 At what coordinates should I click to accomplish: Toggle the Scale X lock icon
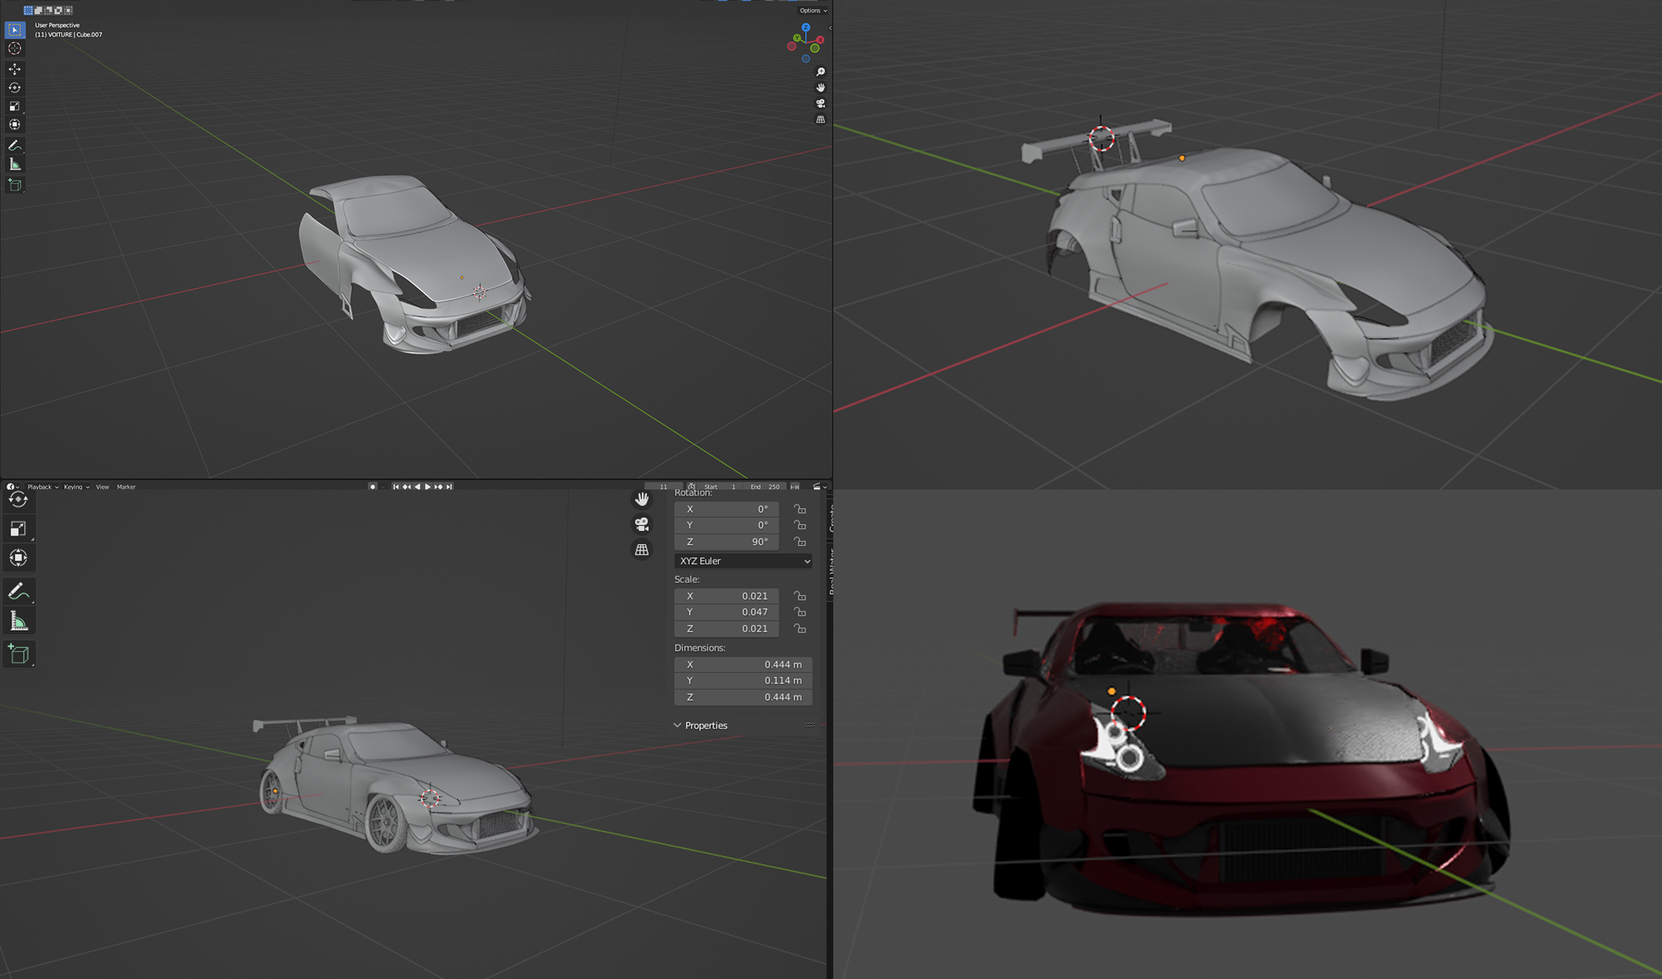pyautogui.click(x=800, y=596)
